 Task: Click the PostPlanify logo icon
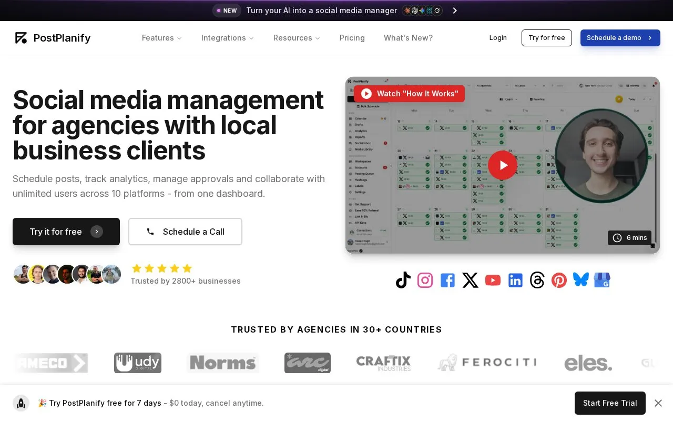[21, 38]
